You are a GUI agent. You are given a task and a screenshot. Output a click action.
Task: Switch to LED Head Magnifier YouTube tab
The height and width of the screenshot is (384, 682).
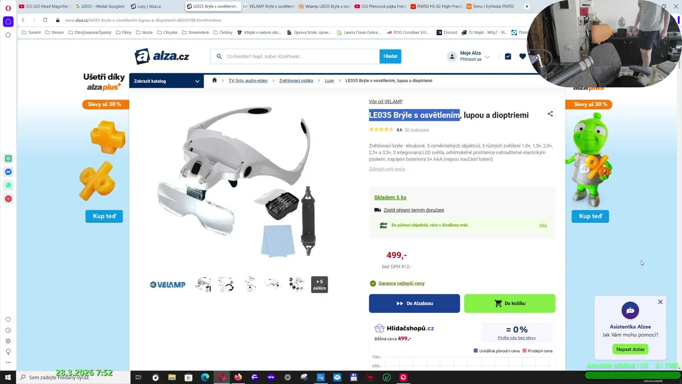pos(44,6)
